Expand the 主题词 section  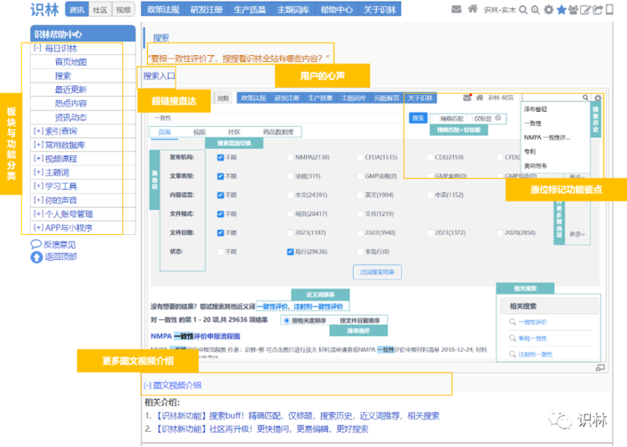click(38, 172)
